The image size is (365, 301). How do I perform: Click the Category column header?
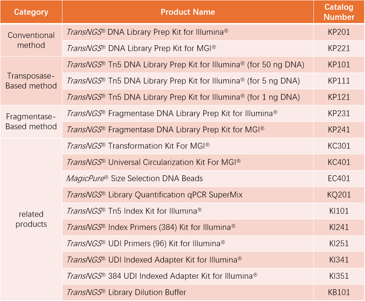(x=31, y=12)
